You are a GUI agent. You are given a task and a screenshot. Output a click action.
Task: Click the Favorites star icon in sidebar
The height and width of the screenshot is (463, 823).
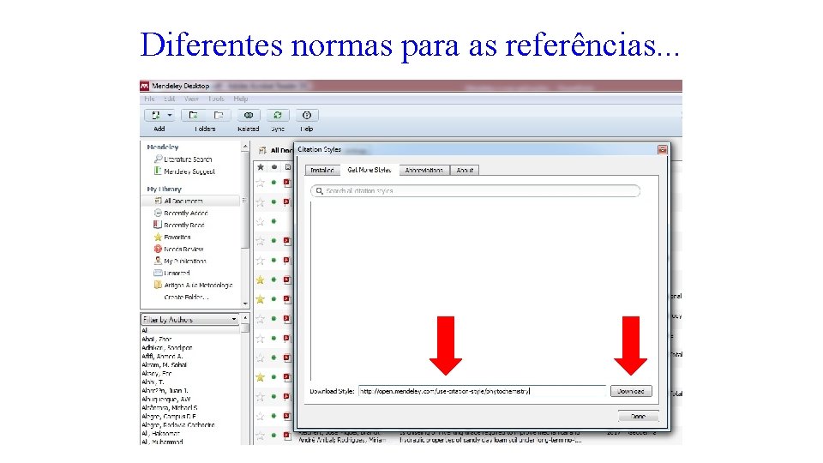(158, 237)
